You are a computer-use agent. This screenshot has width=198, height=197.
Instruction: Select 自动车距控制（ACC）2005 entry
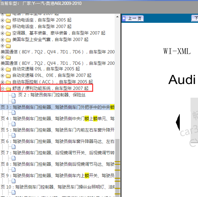point(52,82)
